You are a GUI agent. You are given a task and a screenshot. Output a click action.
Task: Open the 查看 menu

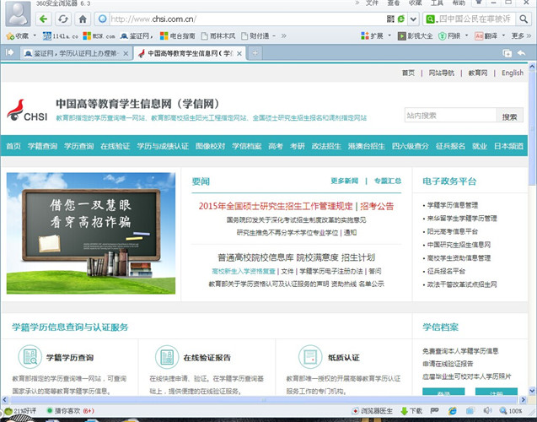[394, 3]
